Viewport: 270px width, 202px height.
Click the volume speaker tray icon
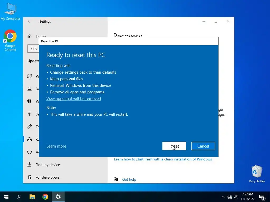tap(236, 197)
